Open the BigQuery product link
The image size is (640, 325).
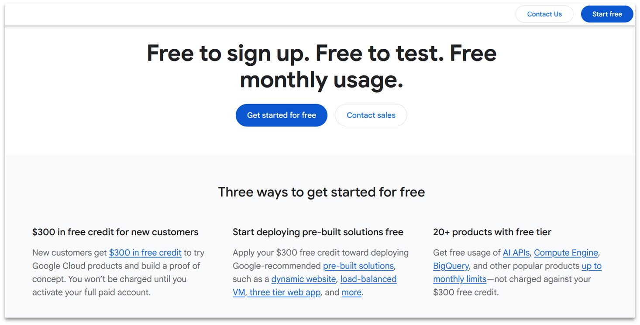pos(451,266)
